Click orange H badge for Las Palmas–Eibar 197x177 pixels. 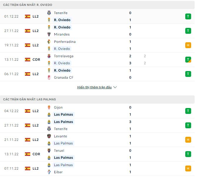188,168
